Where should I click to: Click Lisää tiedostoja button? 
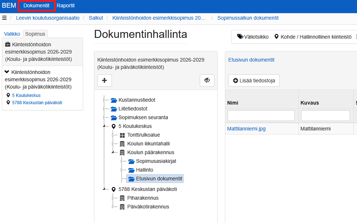pyautogui.click(x=254, y=81)
